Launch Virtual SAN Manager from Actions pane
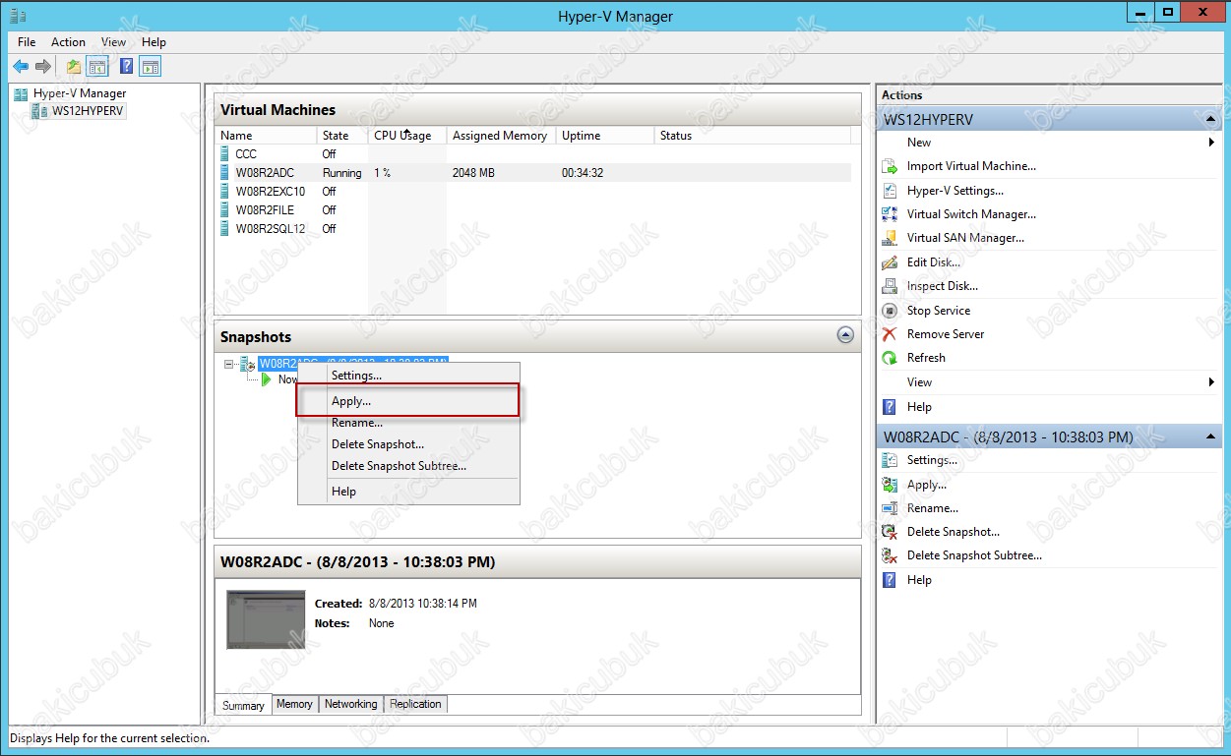The height and width of the screenshot is (756, 1231). tap(965, 238)
